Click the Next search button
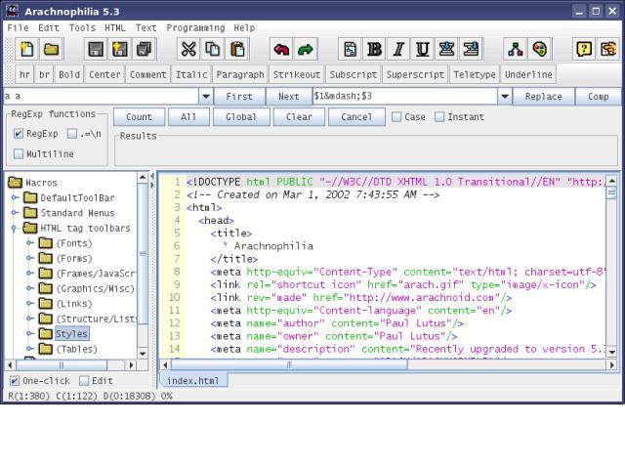The width and height of the screenshot is (625, 469). (289, 97)
